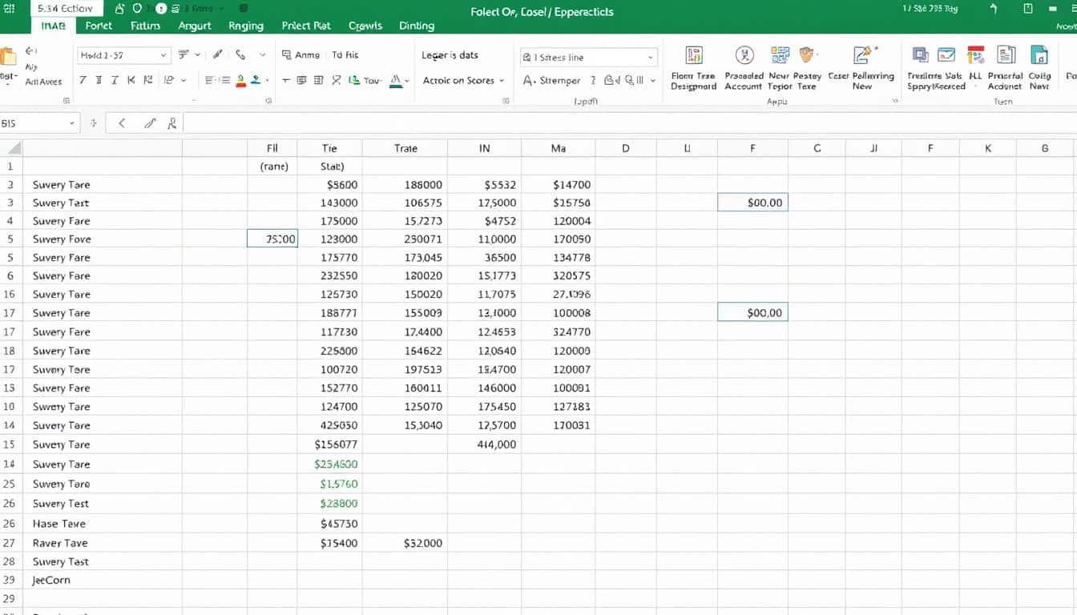Viewport: 1077px width, 615px height.
Task: Open the Pnlect Rat ribbon tab
Action: pyautogui.click(x=306, y=26)
